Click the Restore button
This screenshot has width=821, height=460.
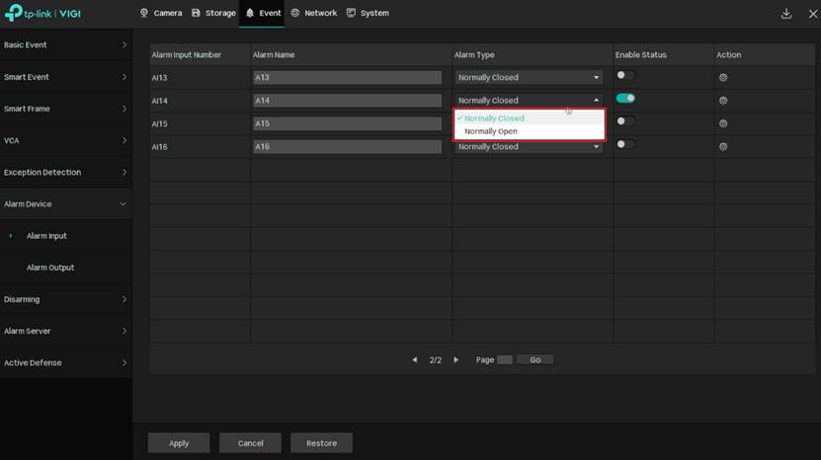point(321,443)
